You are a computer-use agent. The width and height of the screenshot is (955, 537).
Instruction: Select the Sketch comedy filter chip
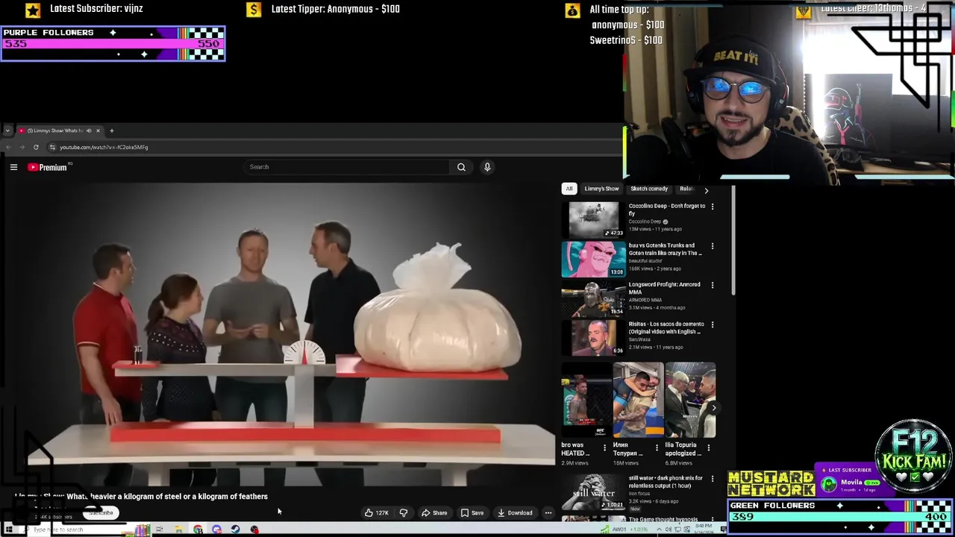(x=649, y=189)
